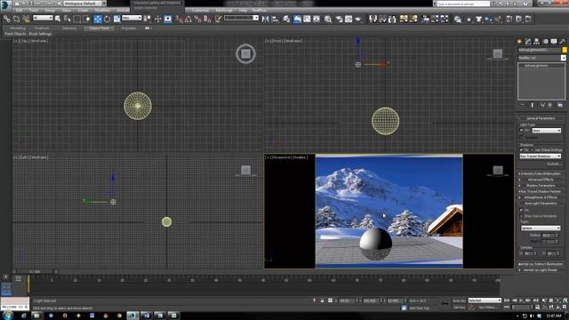
Task: Open the Curve Editor icon
Action: point(307,19)
